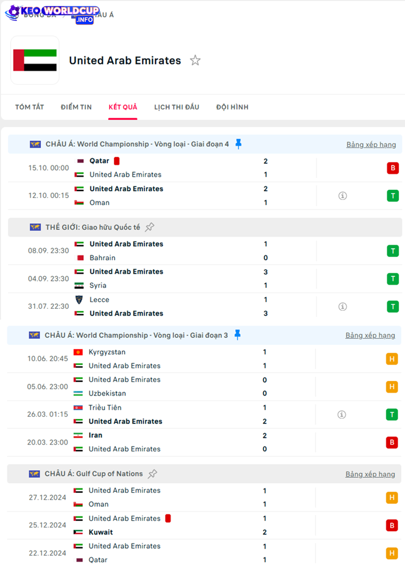Click the United Arab Emirates flag logo
The image size is (405, 566).
(35, 60)
